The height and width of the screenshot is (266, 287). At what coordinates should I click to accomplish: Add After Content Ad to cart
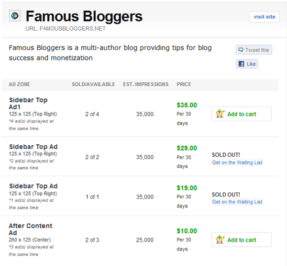tap(242, 240)
